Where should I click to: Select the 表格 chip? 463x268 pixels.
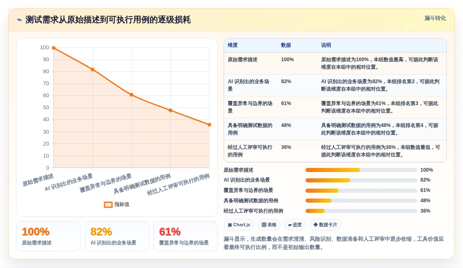point(269,225)
